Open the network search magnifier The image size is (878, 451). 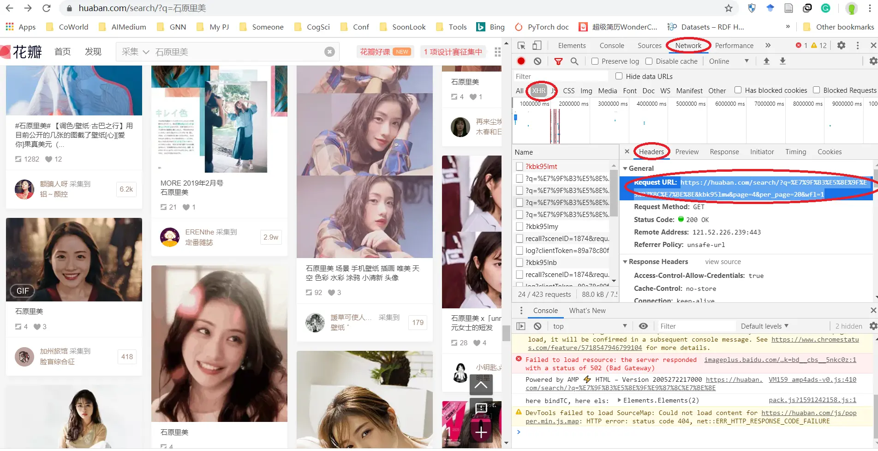pyautogui.click(x=574, y=61)
